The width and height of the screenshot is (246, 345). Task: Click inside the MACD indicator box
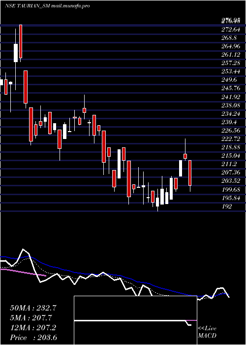(135, 320)
